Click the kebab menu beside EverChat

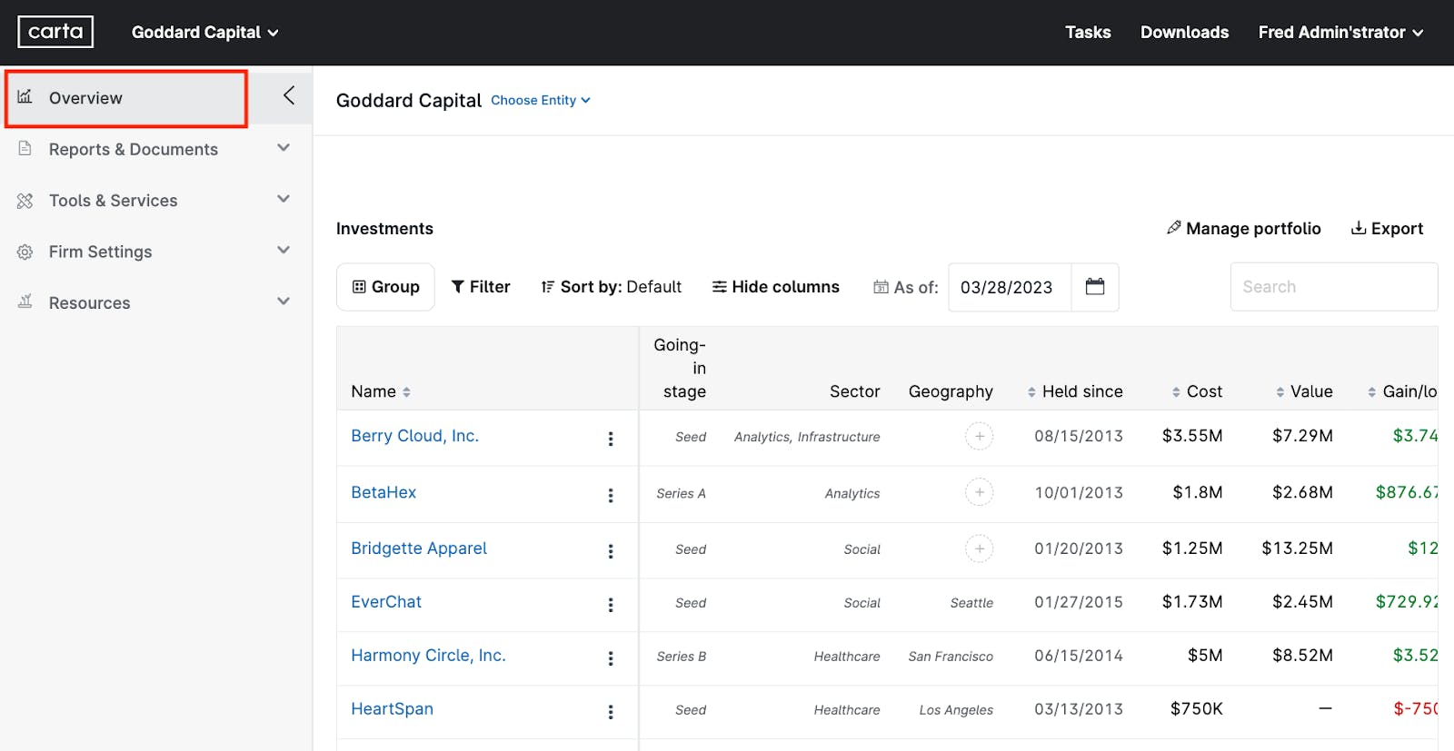point(611,605)
